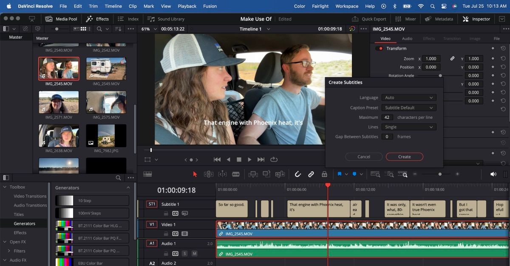Open the Metadata panel

pos(439,19)
